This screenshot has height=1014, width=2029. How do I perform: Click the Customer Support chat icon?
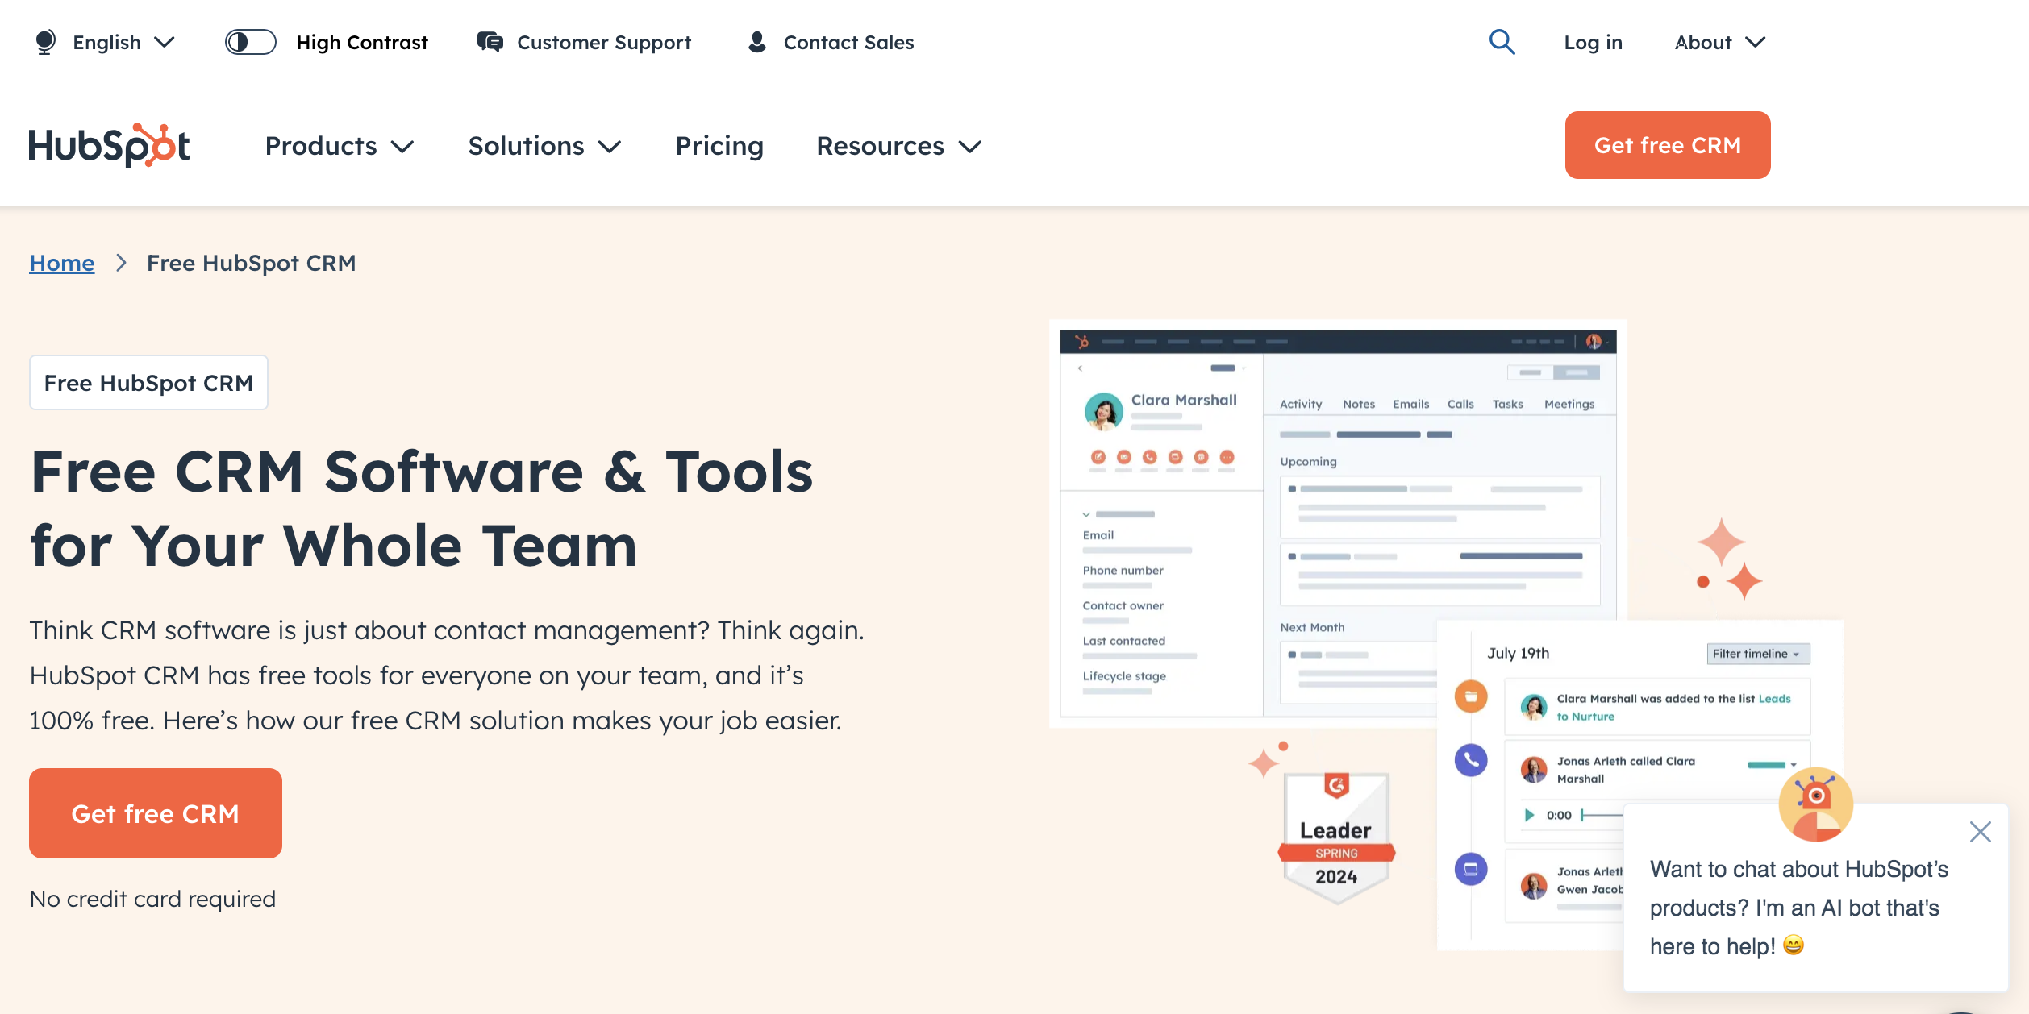[490, 42]
